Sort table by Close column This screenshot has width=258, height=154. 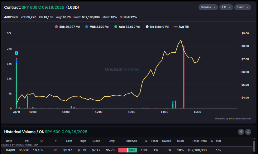(x=96, y=141)
